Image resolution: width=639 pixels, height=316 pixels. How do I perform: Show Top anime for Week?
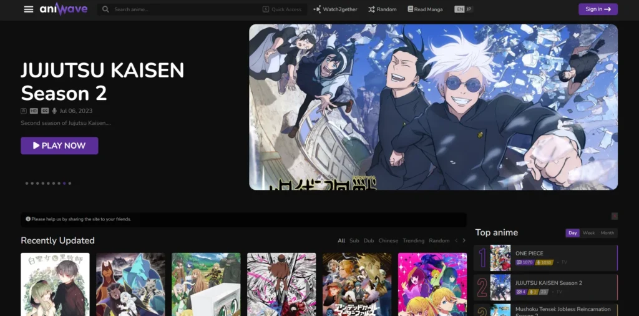pos(588,233)
